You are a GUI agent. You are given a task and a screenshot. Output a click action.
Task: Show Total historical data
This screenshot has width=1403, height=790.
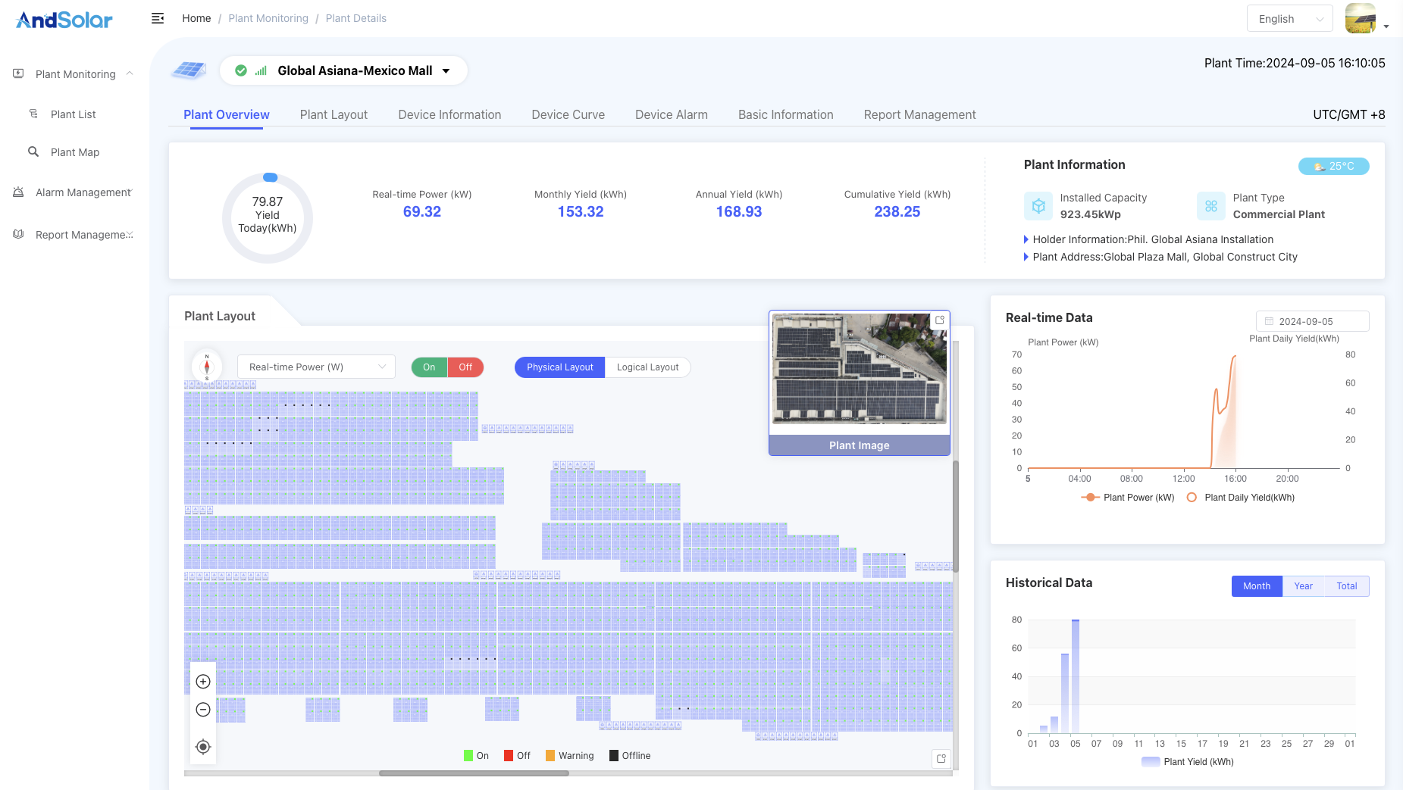click(x=1347, y=586)
